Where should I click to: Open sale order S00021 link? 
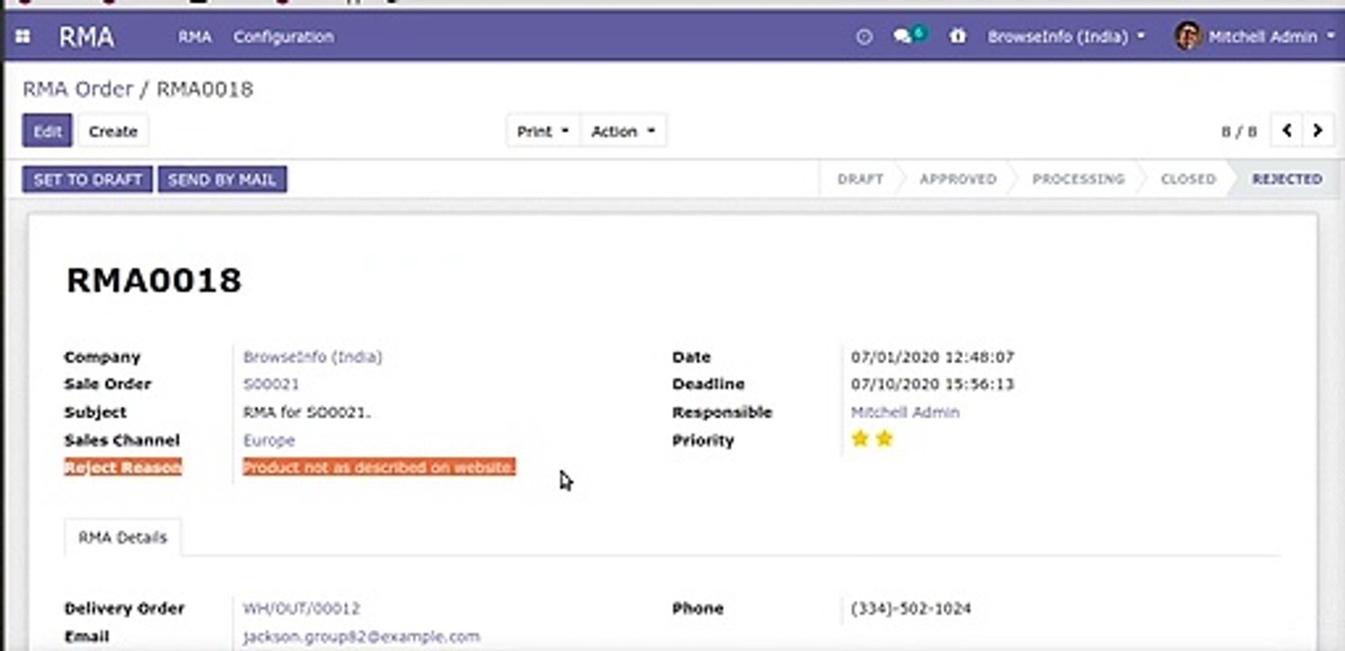[x=271, y=384]
